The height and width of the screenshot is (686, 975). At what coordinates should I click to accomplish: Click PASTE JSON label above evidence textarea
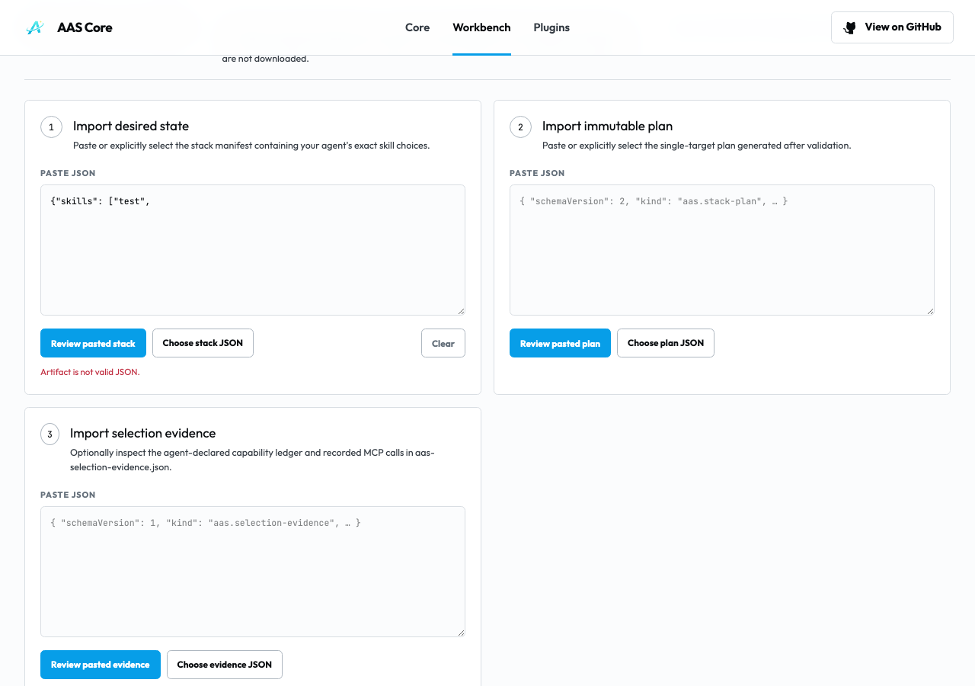pyautogui.click(x=68, y=495)
